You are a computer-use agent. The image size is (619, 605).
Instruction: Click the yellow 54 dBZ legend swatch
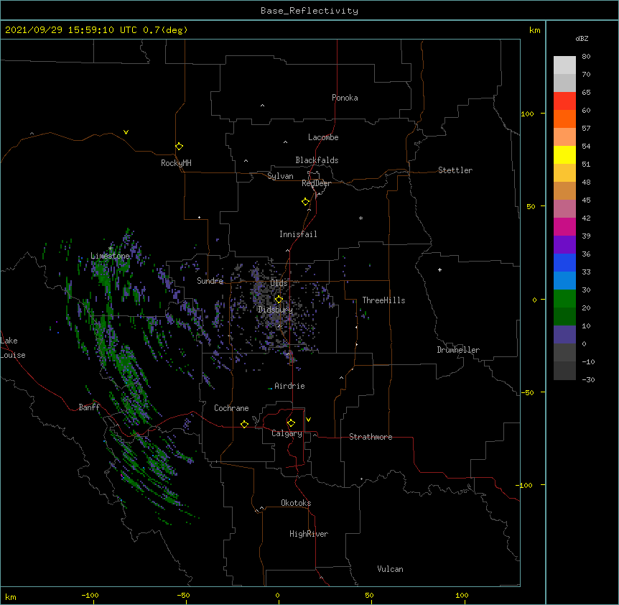[564, 154]
